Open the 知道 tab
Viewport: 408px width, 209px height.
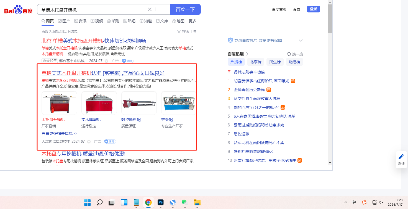click(146, 21)
